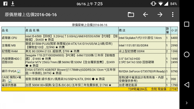Tap the EVGA GTX970 4GB product description
The image size is (194, 109).
70,71
